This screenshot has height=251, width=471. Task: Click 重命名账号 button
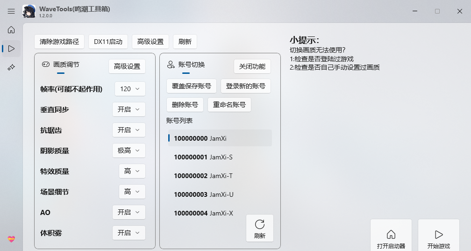coord(229,105)
